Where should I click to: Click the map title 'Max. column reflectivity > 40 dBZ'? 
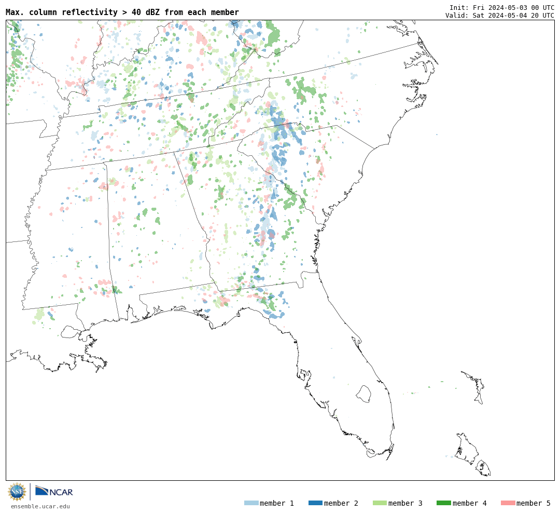[x=122, y=12]
